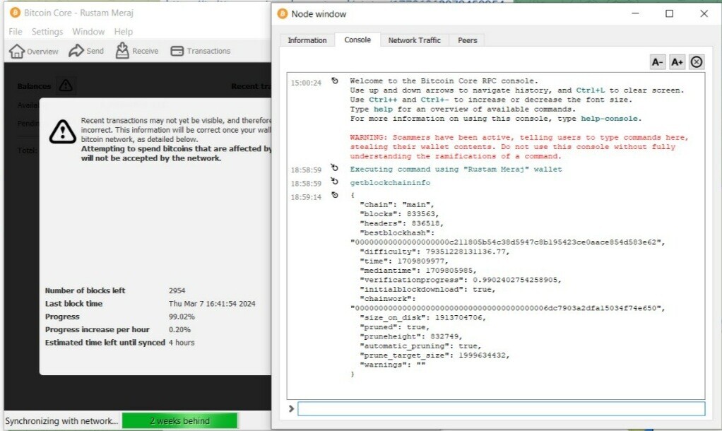722x431 pixels.
Task: Click the green '2 weeks behind' progress bar
Action: (179, 420)
